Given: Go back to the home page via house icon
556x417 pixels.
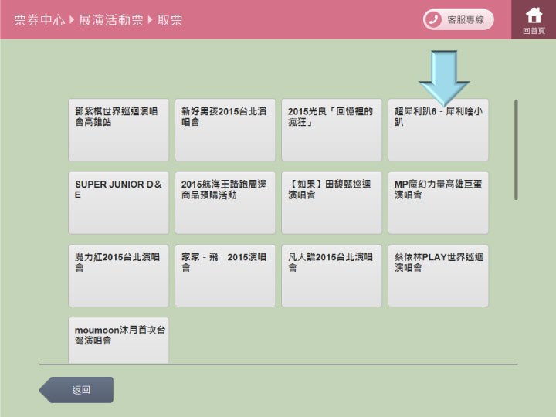Looking at the screenshot, I should (x=534, y=19).
